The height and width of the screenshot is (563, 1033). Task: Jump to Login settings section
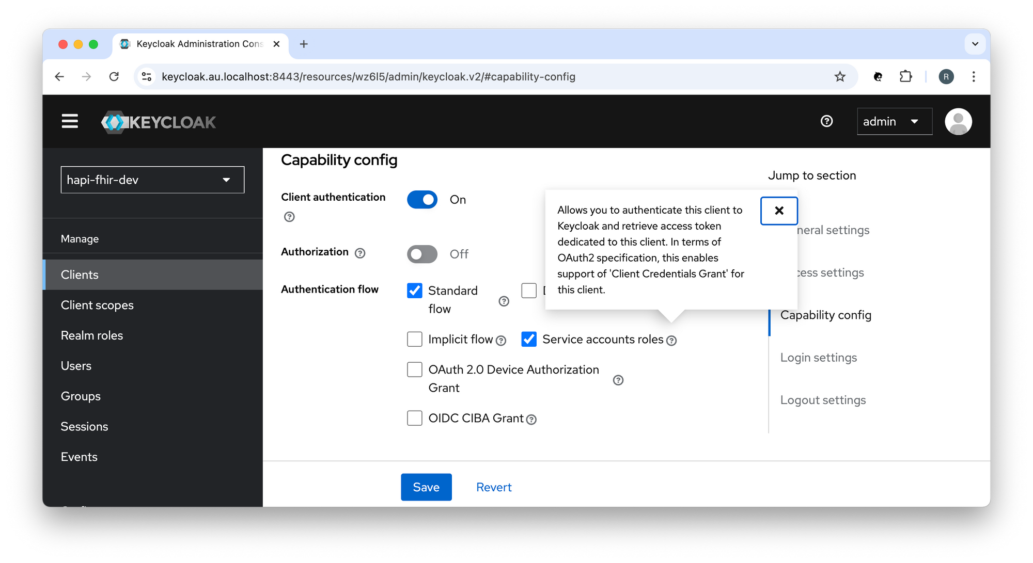pyautogui.click(x=818, y=358)
